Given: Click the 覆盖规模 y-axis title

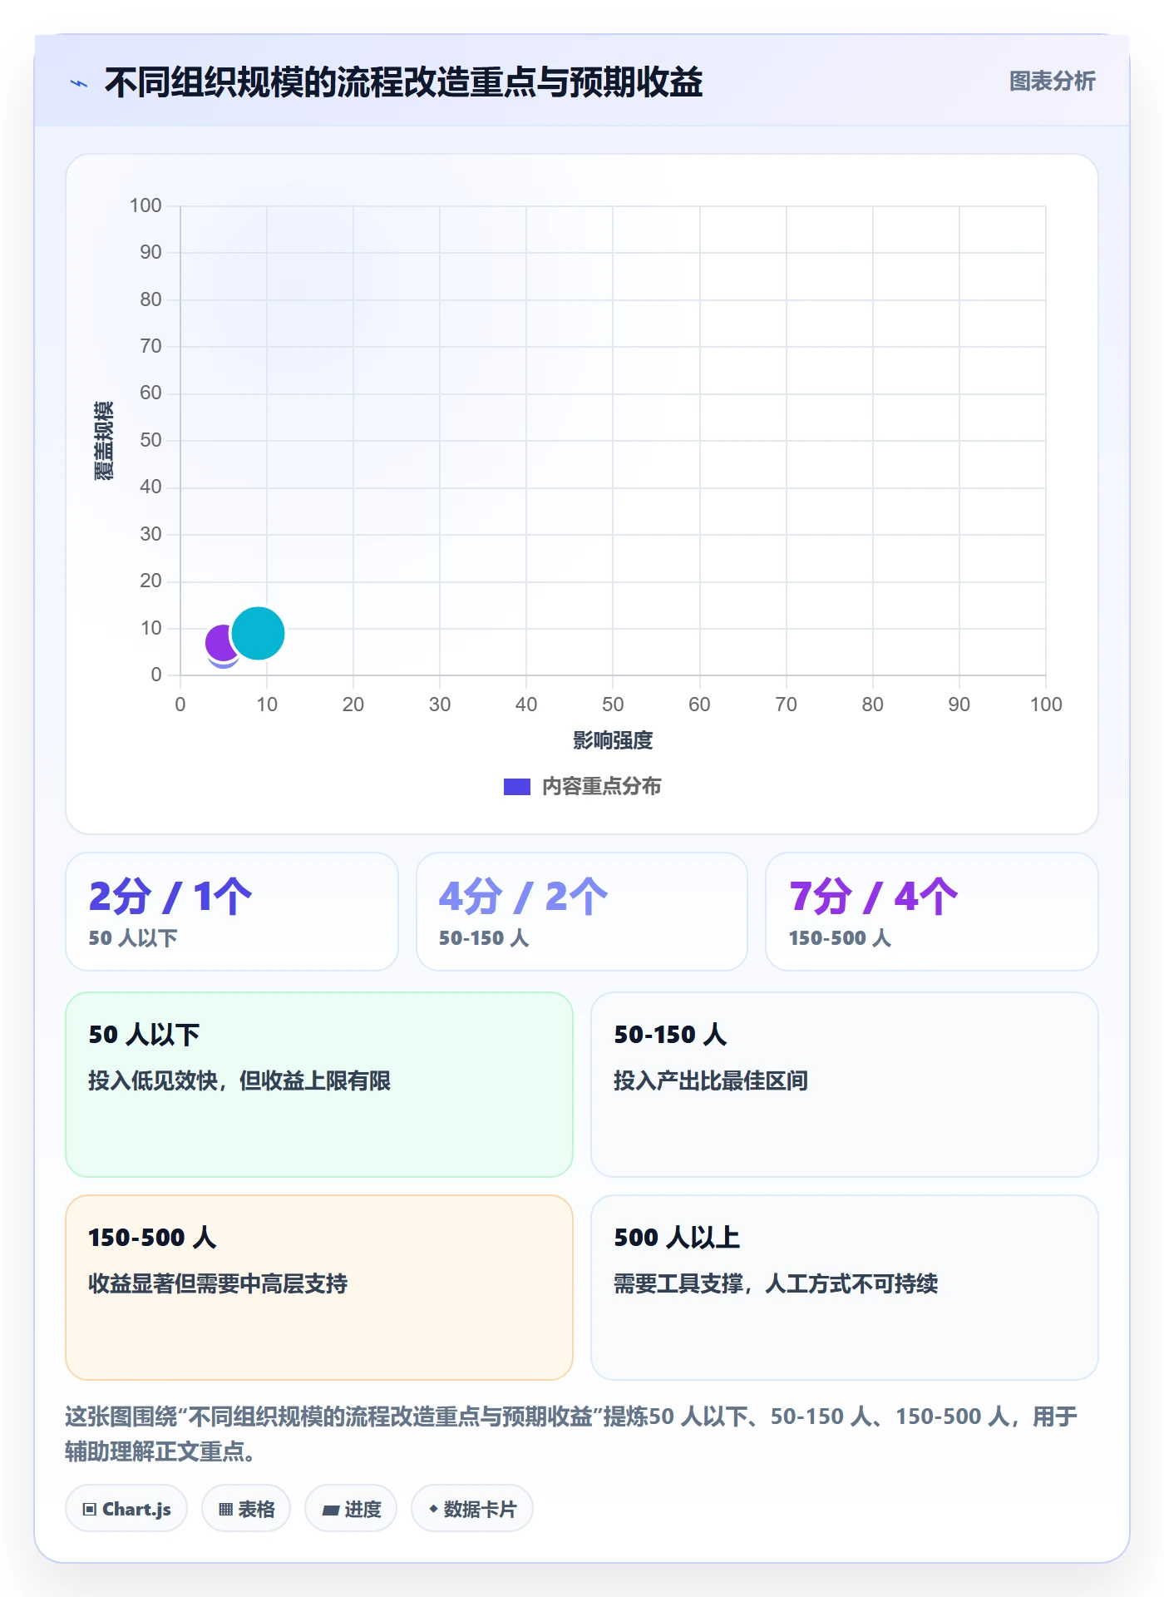Looking at the screenshot, I should click(x=103, y=441).
